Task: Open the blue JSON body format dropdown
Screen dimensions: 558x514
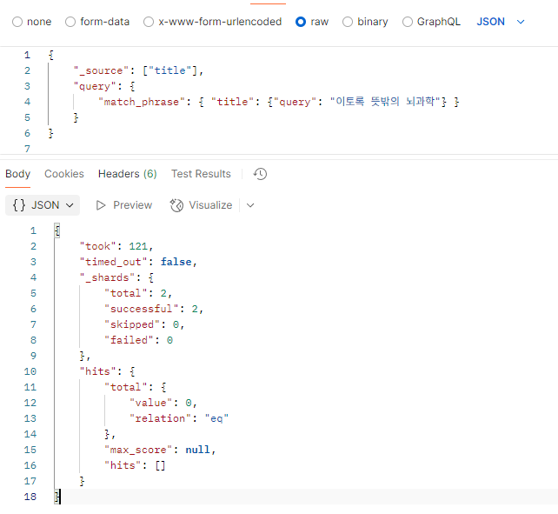Action: pyautogui.click(x=501, y=22)
